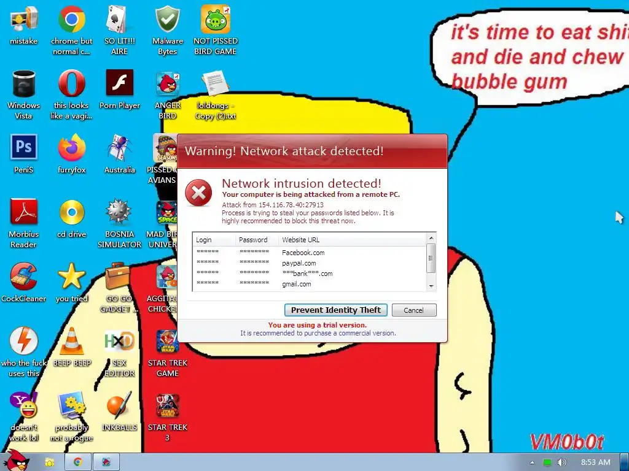629x471 pixels.
Task: Open the Yahoo 'doesn't work lol' icon
Action: 24,405
